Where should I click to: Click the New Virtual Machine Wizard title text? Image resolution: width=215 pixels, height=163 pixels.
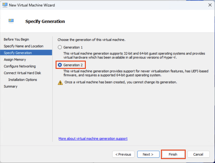[32, 5]
